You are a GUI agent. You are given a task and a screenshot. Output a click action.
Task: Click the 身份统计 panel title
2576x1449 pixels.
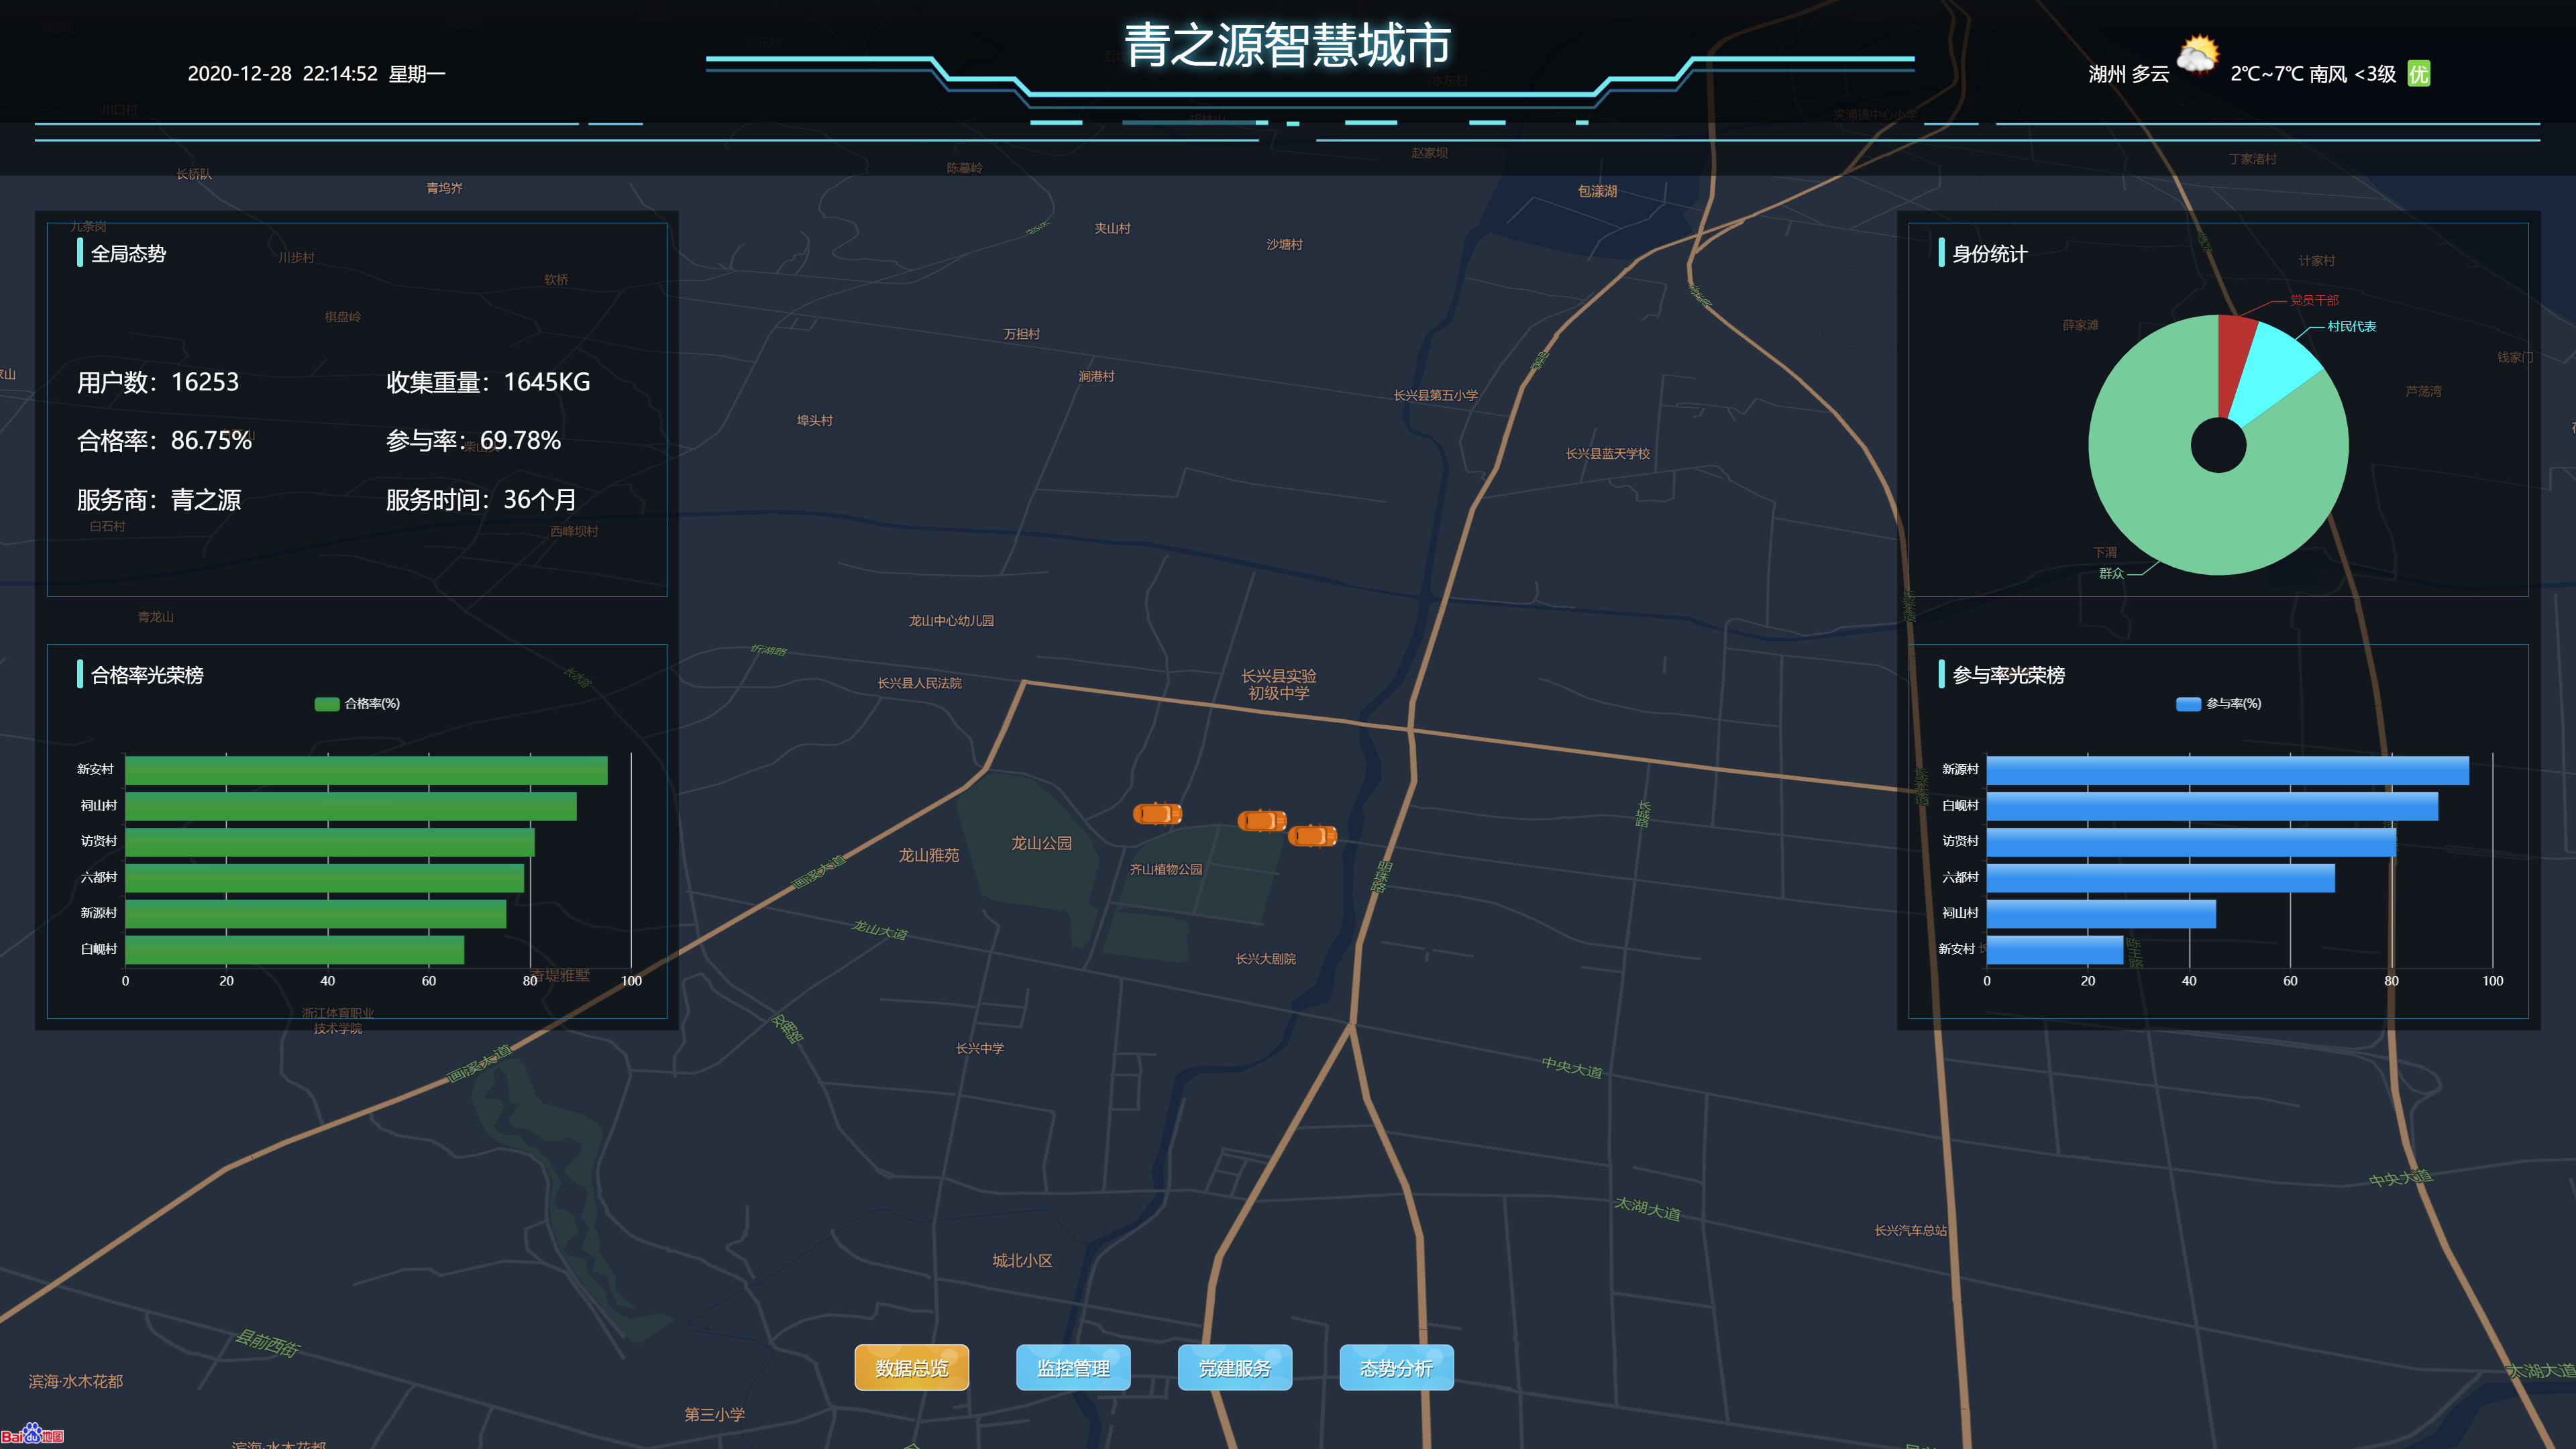point(1990,254)
